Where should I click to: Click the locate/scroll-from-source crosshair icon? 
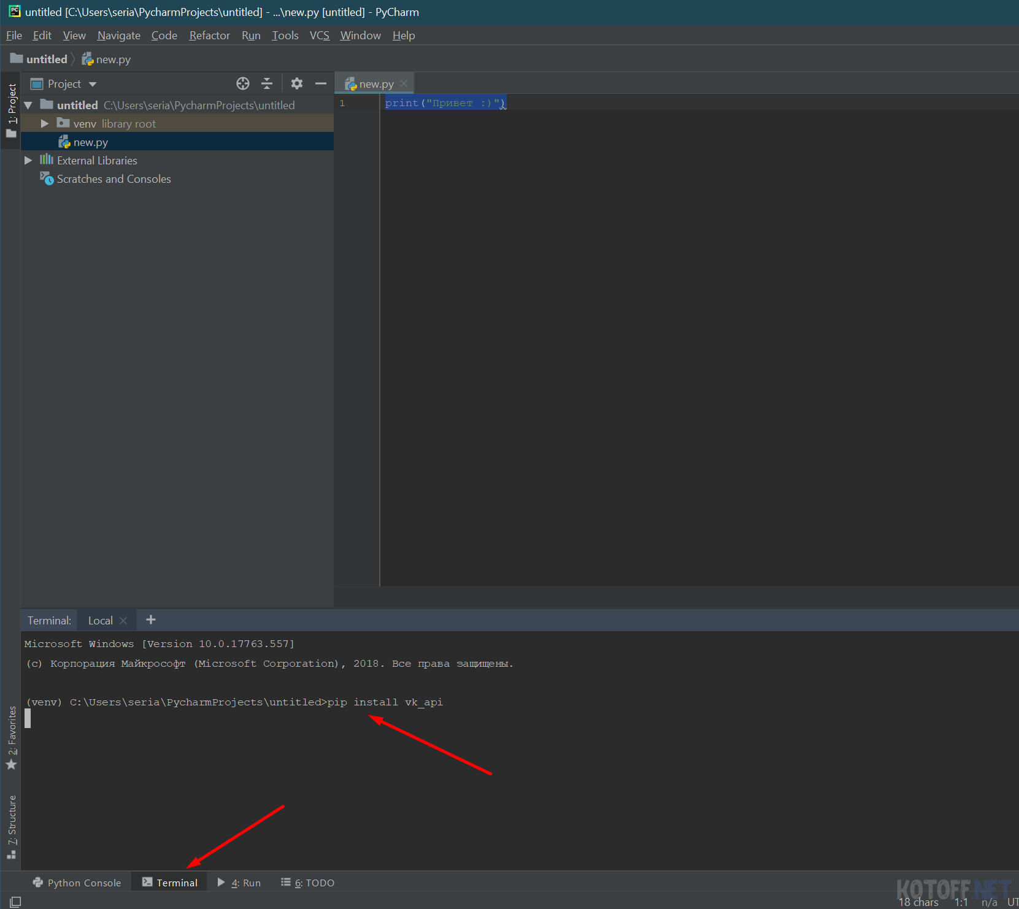coord(243,83)
